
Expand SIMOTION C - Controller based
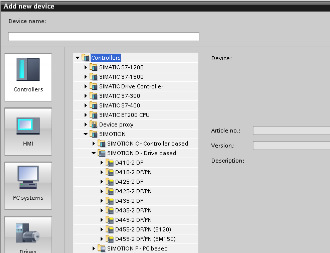click(94, 144)
